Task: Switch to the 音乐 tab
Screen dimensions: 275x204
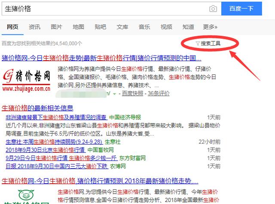Action: [144, 27]
